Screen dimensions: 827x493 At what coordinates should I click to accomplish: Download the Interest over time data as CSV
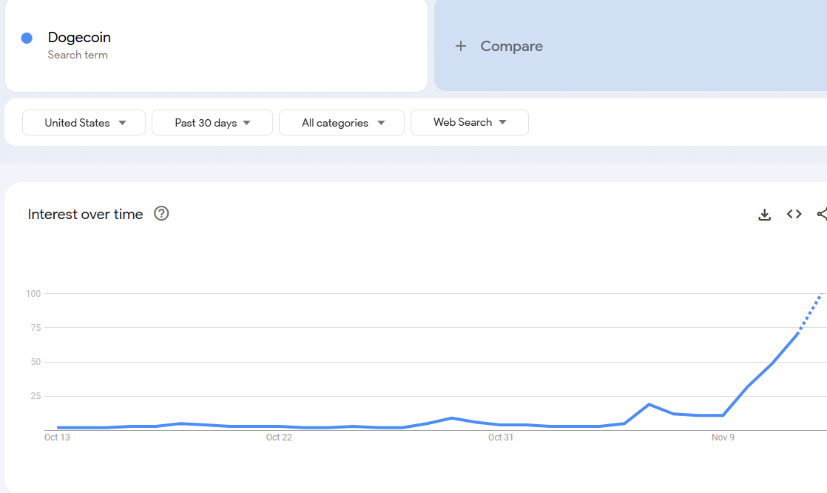764,215
